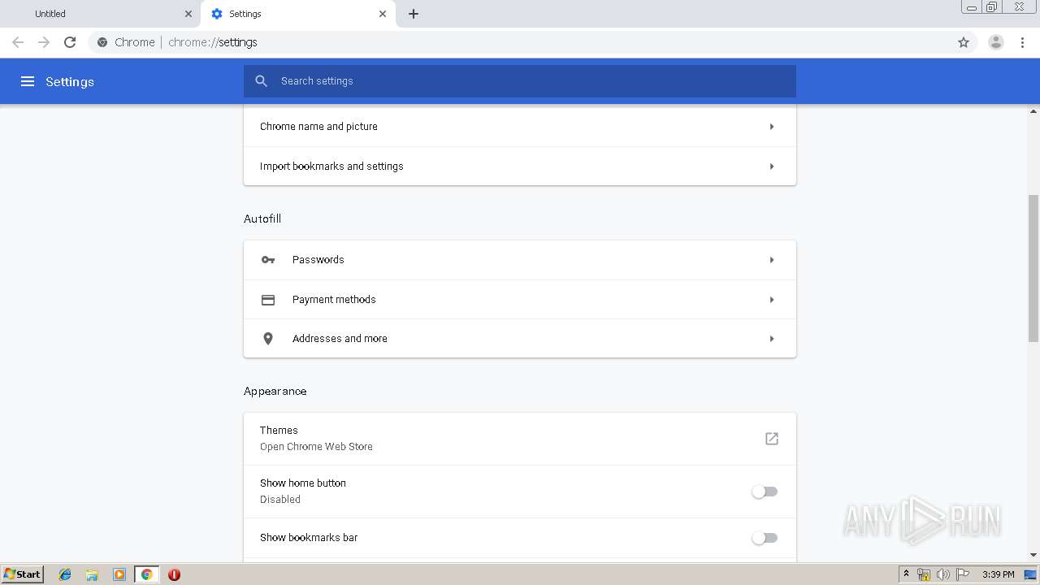Click the Autofill section heading
The width and height of the screenshot is (1040, 585).
pyautogui.click(x=262, y=219)
